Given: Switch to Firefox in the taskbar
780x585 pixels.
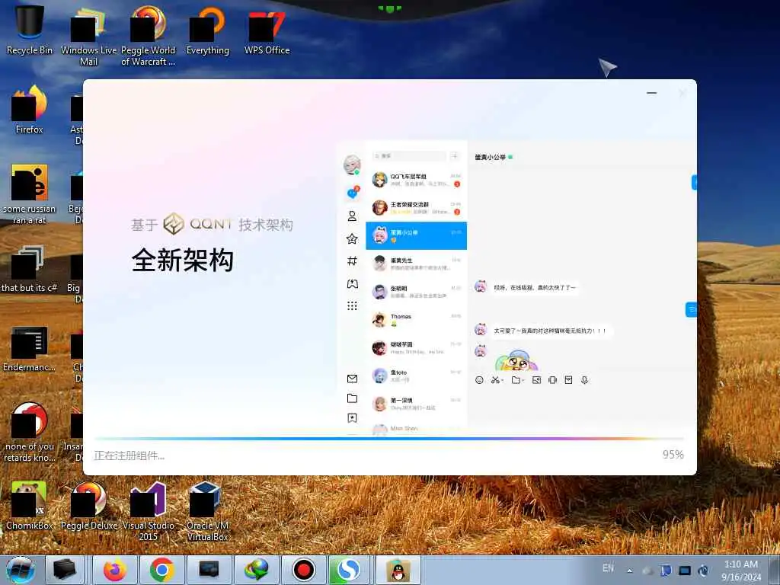Looking at the screenshot, I should pos(114,570).
